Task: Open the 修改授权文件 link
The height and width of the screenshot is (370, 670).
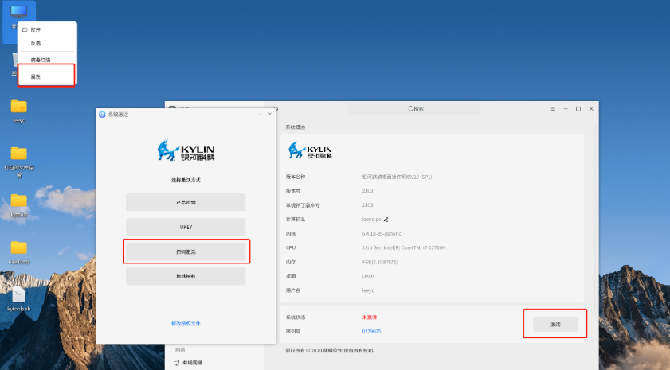Action: (186, 324)
